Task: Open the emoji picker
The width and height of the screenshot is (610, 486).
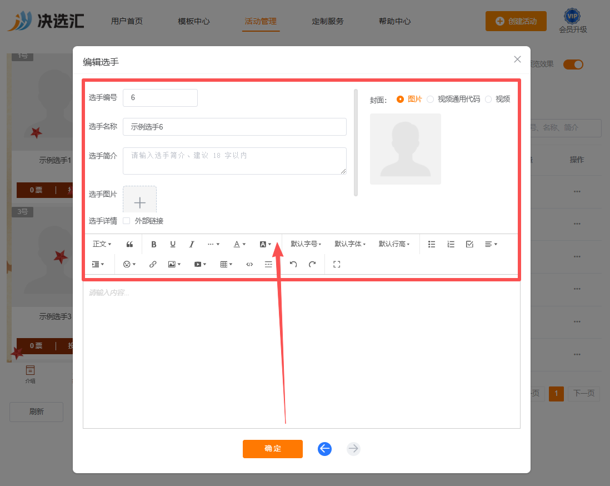Action: 129,265
